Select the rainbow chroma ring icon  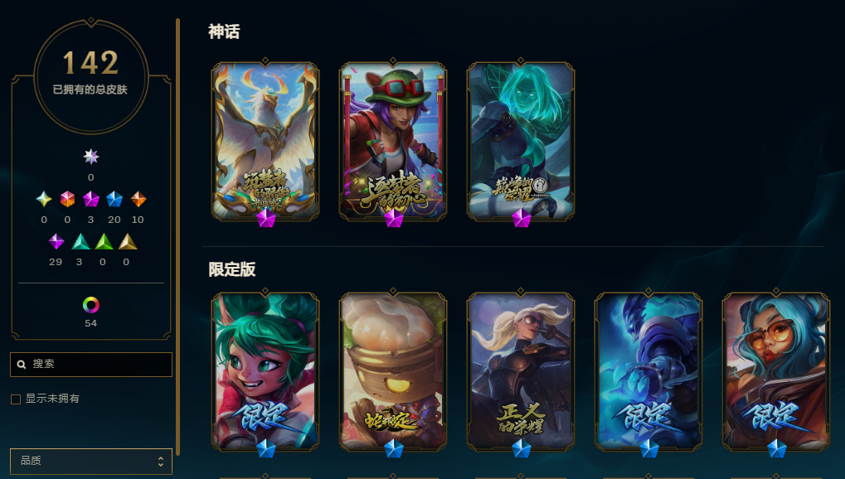click(90, 305)
